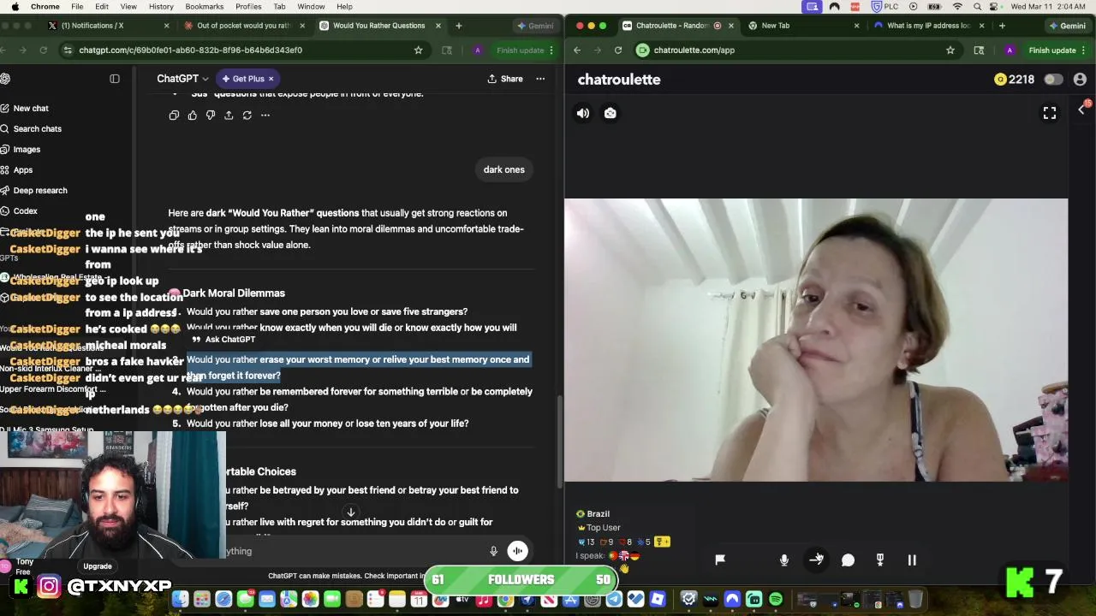Pause the Chatroulette session
1096x616 pixels.
(x=912, y=560)
